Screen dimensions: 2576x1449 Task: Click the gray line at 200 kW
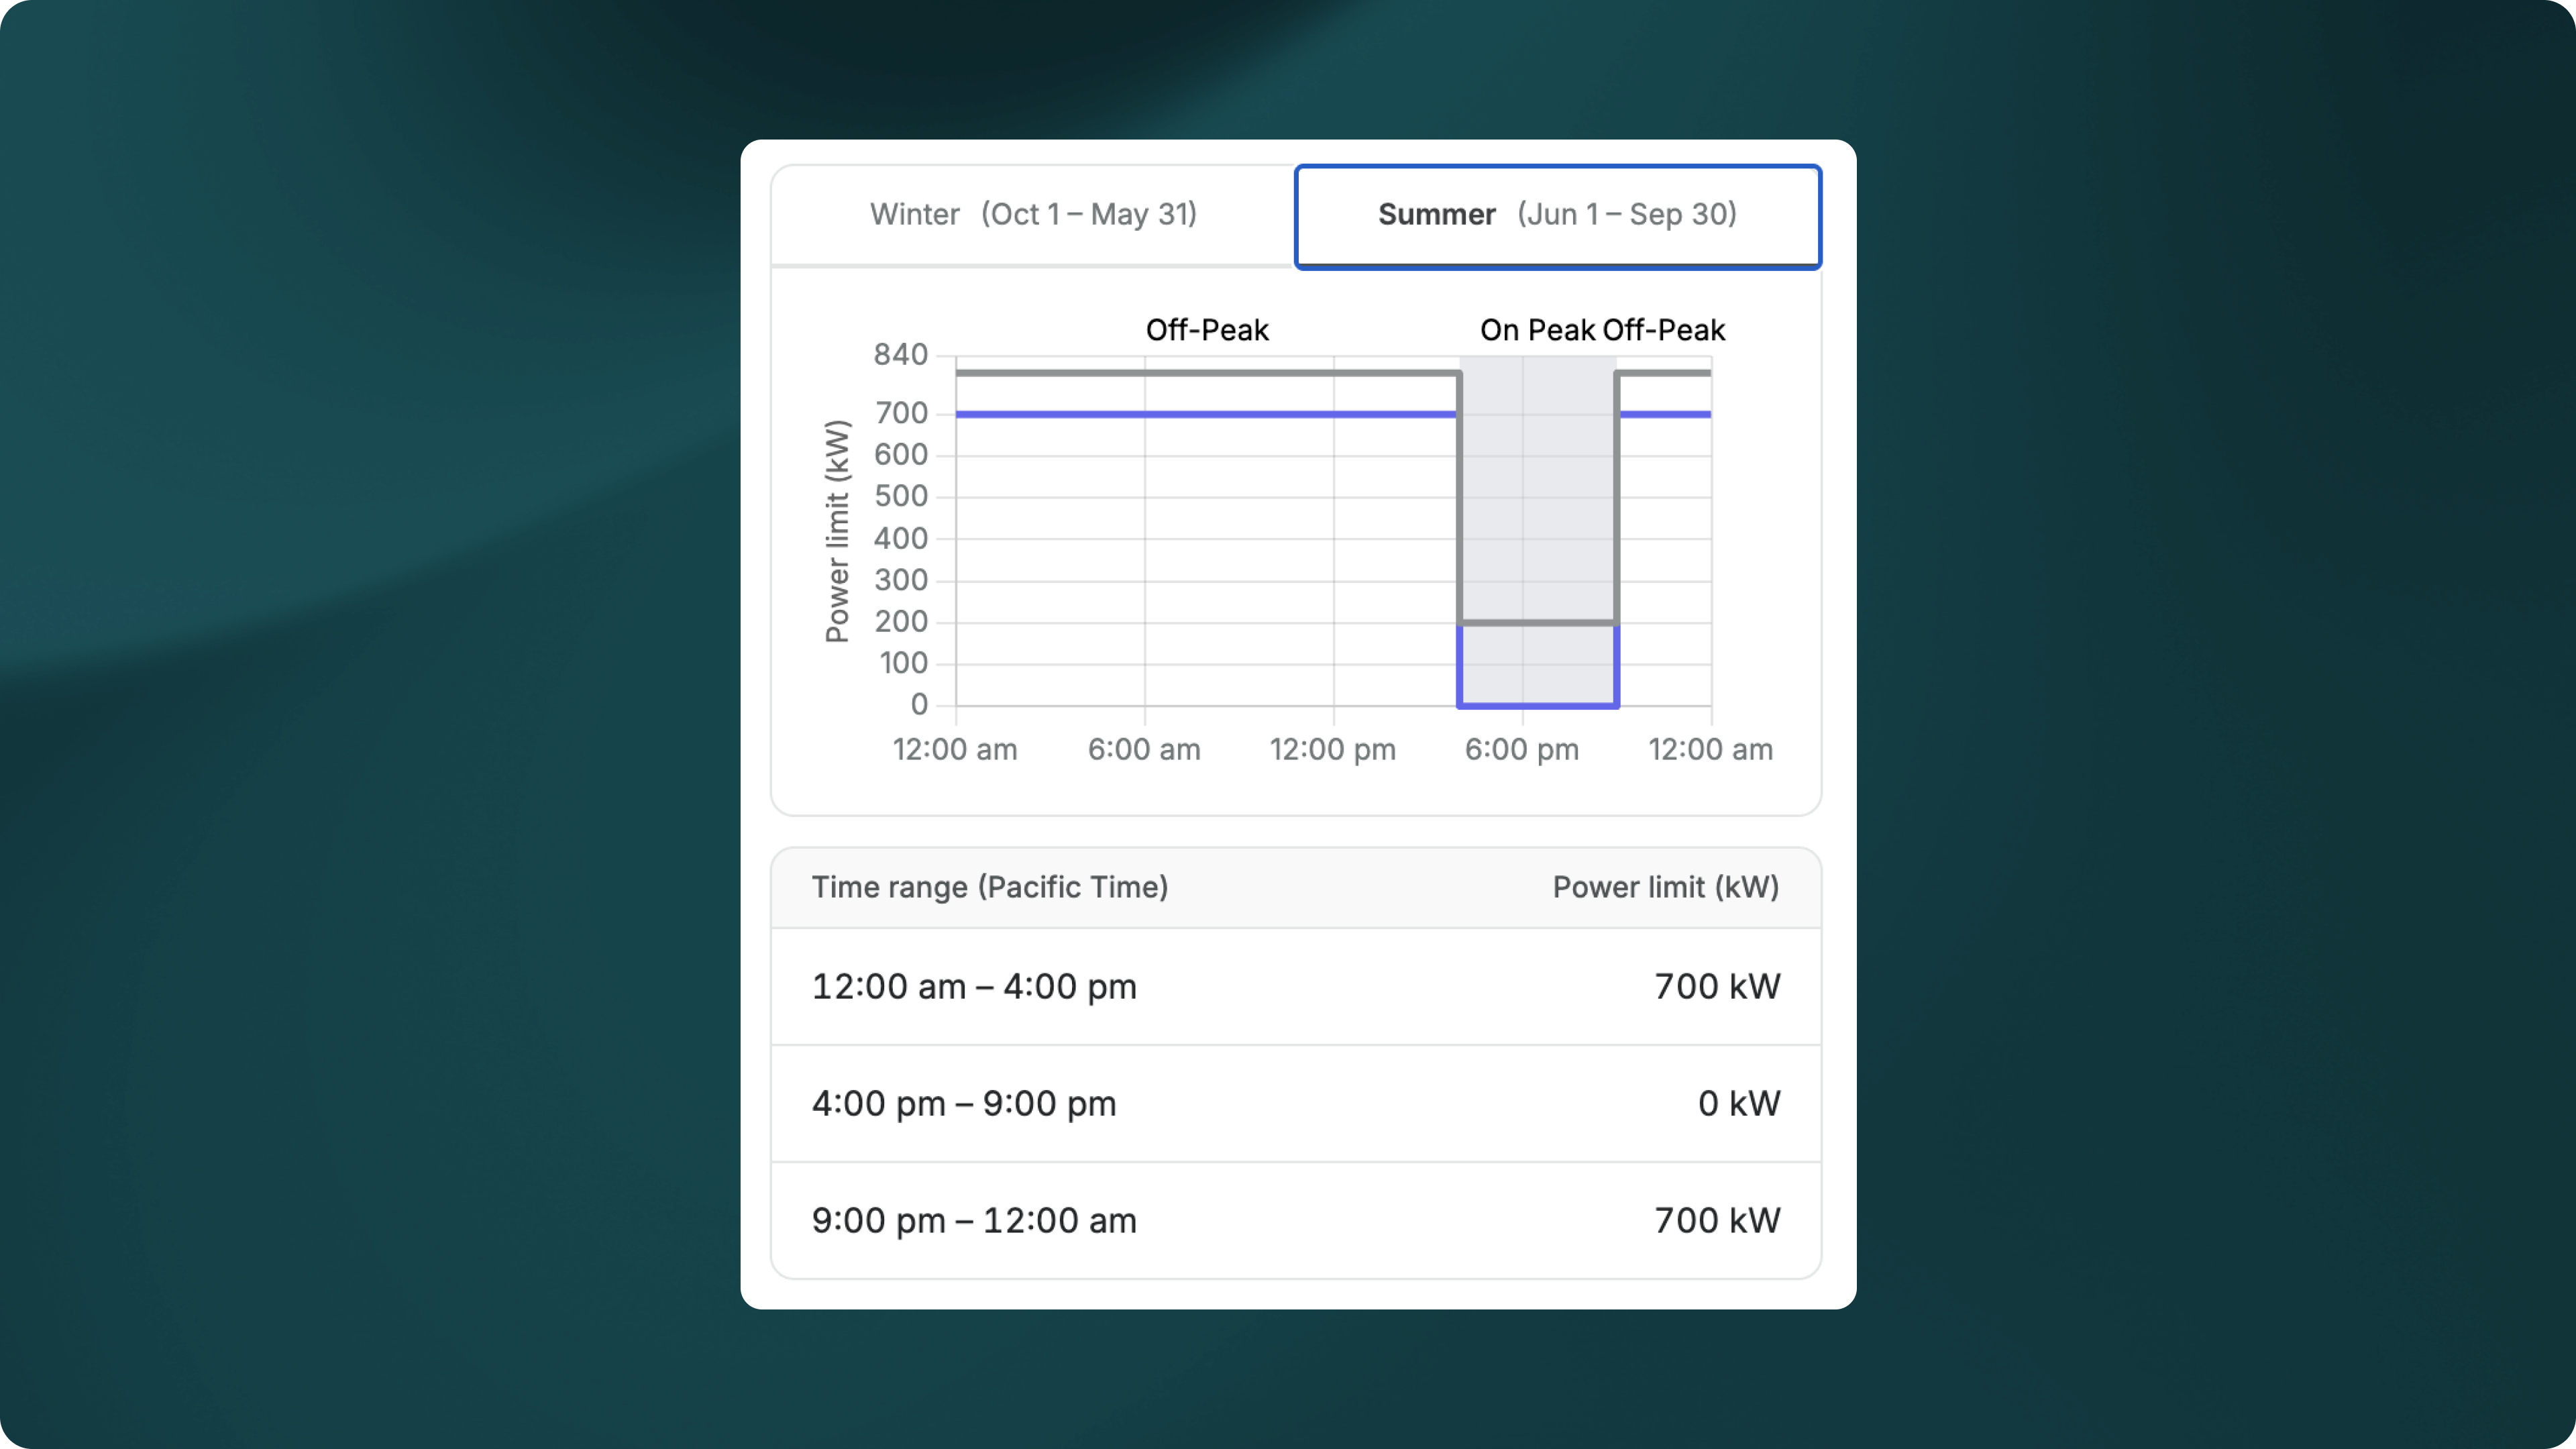click(1538, 623)
